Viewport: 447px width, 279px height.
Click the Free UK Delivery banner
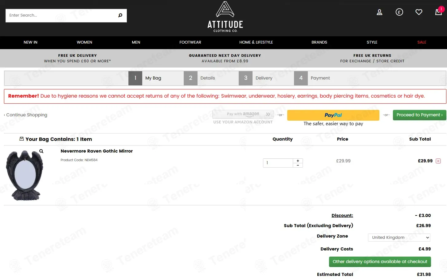[x=77, y=58]
